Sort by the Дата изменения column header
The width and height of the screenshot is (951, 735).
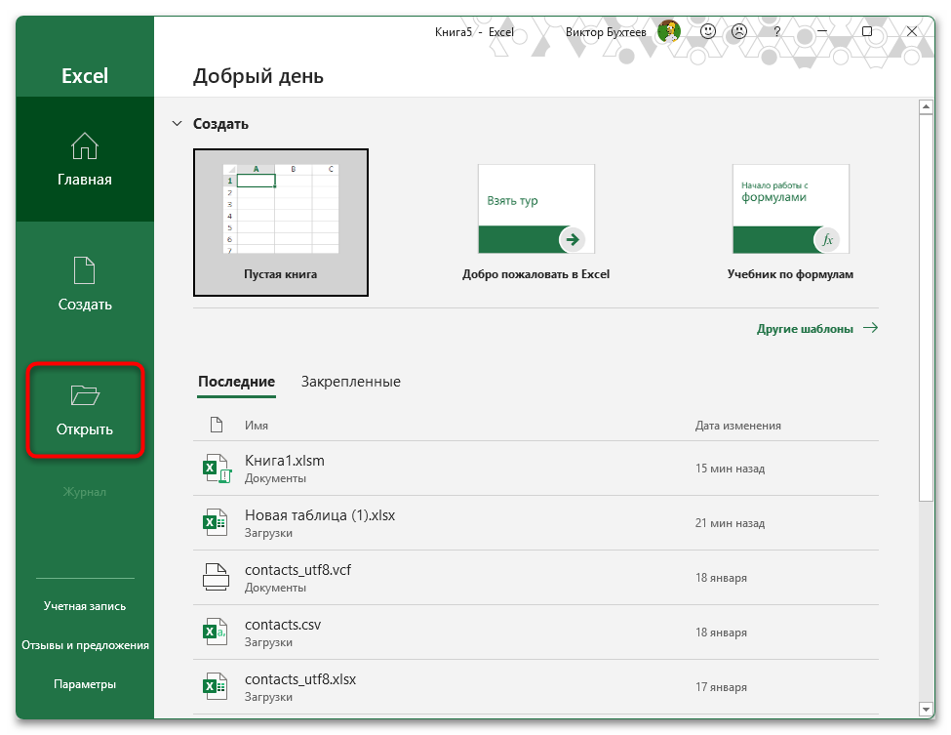click(x=738, y=426)
